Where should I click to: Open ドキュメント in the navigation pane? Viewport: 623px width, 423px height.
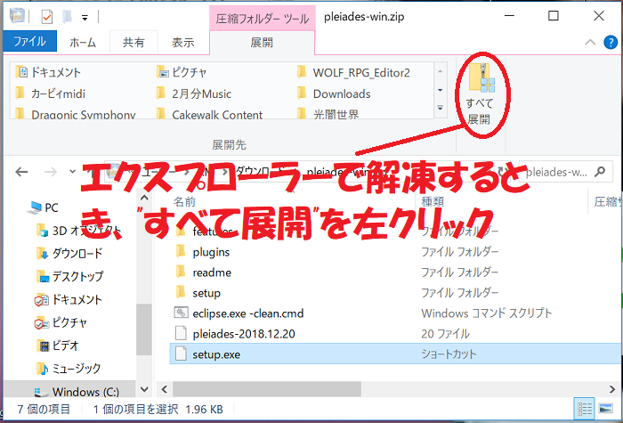pos(69,299)
